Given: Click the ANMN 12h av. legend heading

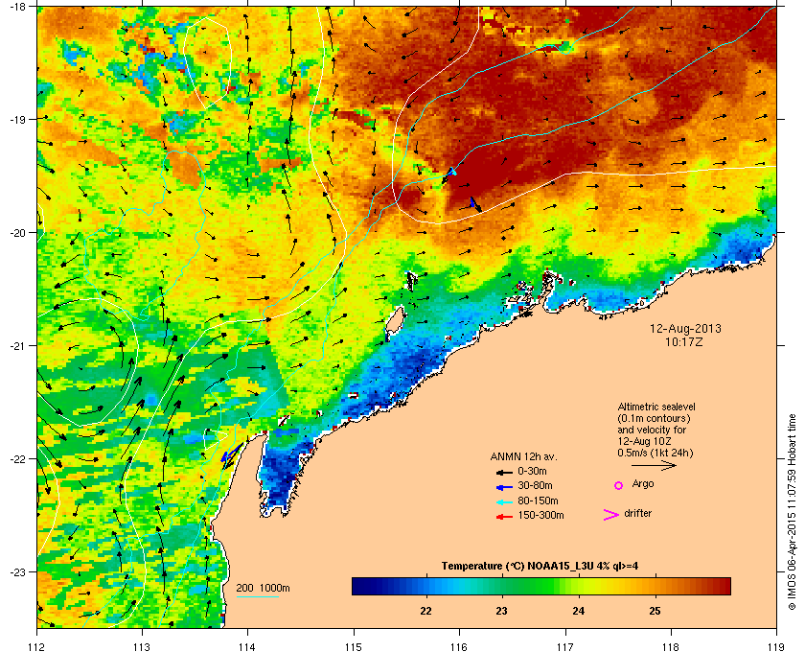Looking at the screenshot, I should point(523,456).
